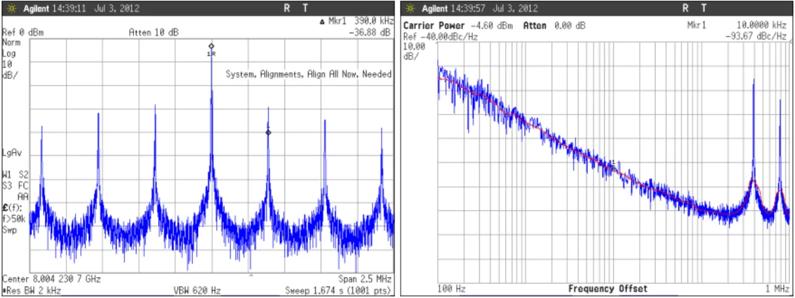This screenshot has width=795, height=298.
Task: Click the f>50k annotation
Action: click(x=13, y=219)
